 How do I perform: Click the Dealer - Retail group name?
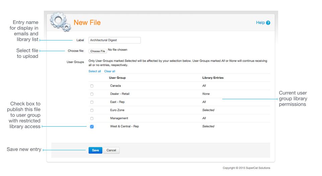(x=120, y=94)
